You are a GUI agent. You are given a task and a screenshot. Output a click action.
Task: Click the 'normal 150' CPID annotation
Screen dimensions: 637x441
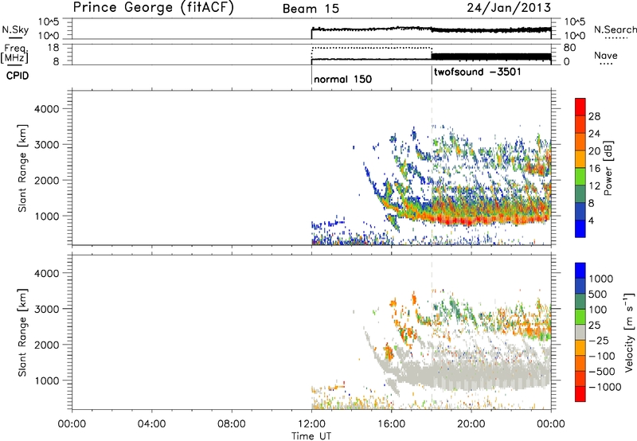(x=342, y=79)
